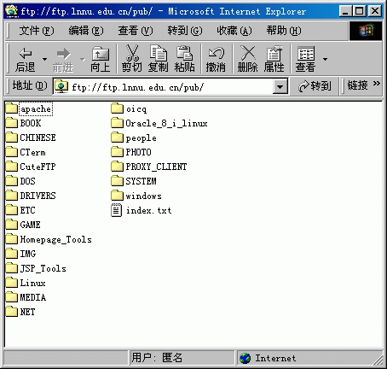Viewport: 387px width, 369px height.
Task: Select the Homepage_Tools folder icon
Action: coord(12,239)
